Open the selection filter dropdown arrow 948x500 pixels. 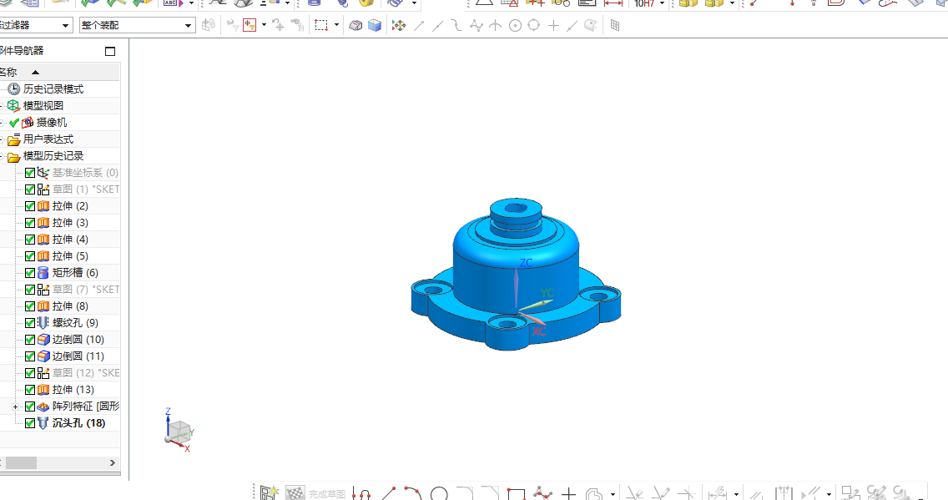click(x=65, y=25)
